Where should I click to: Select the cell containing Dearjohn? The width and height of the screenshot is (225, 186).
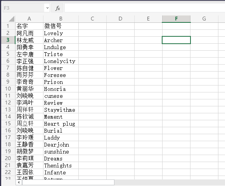coord(61,144)
